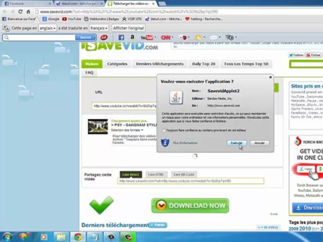Switch to the deturl.com browser tab

79,4
